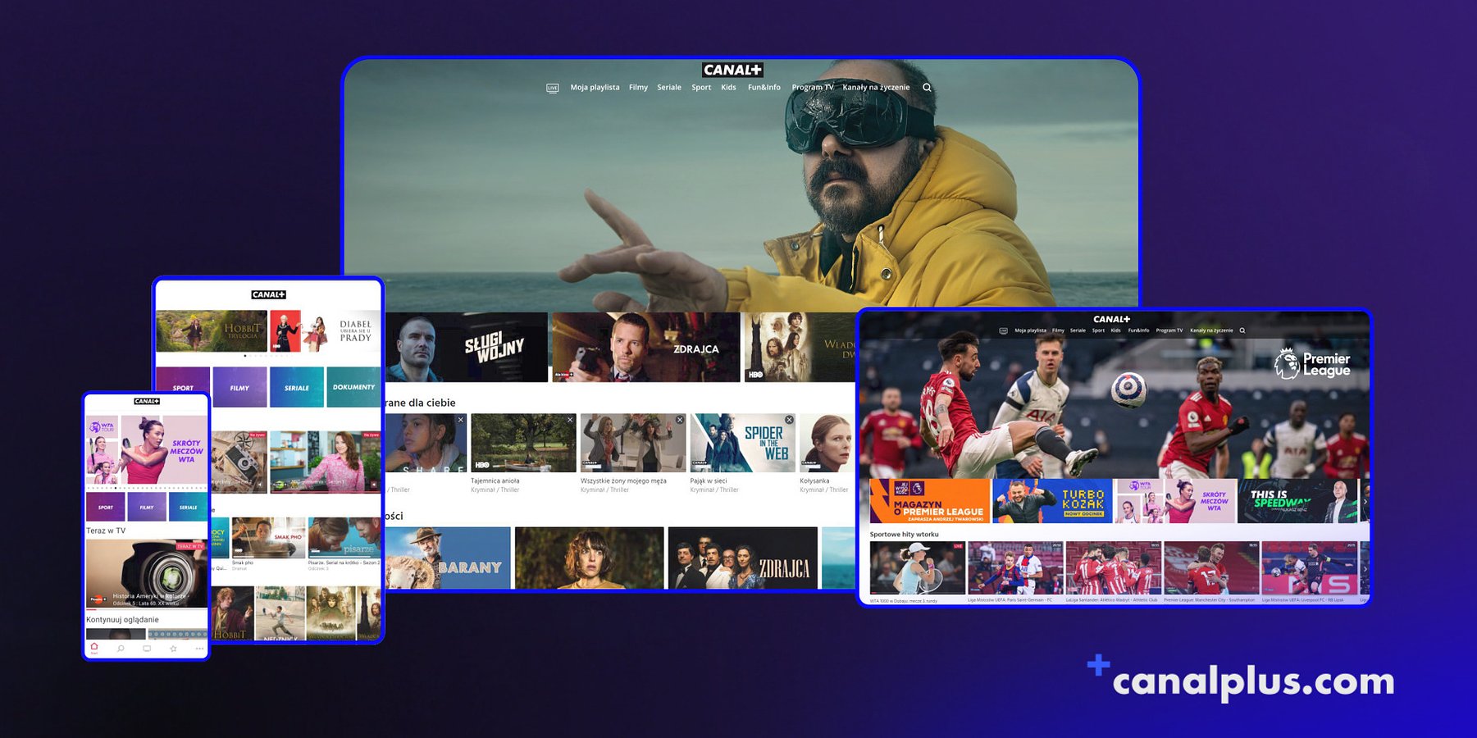This screenshot has width=1477, height=738.
Task: Open the This Is Speedway banner
Action: coord(1298,501)
